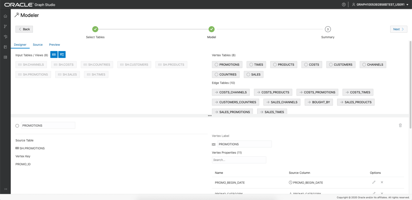Screen dimensions: 412x200
Task: Select the COUNTRIES vertex table
Action: point(226,75)
